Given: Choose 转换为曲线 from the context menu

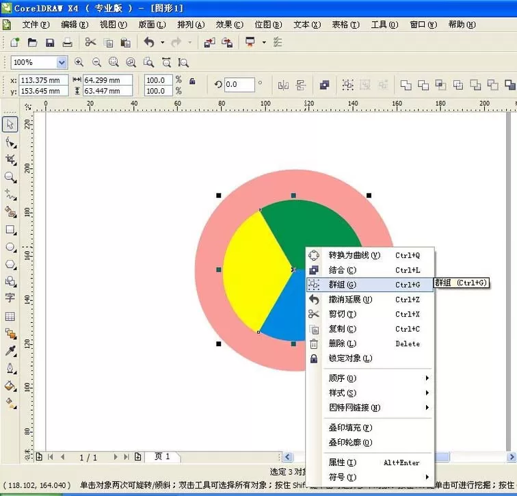Looking at the screenshot, I should pos(369,255).
